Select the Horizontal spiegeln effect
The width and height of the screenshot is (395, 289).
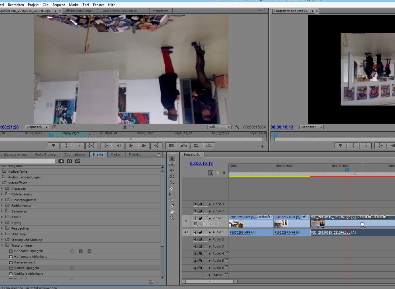click(x=29, y=251)
